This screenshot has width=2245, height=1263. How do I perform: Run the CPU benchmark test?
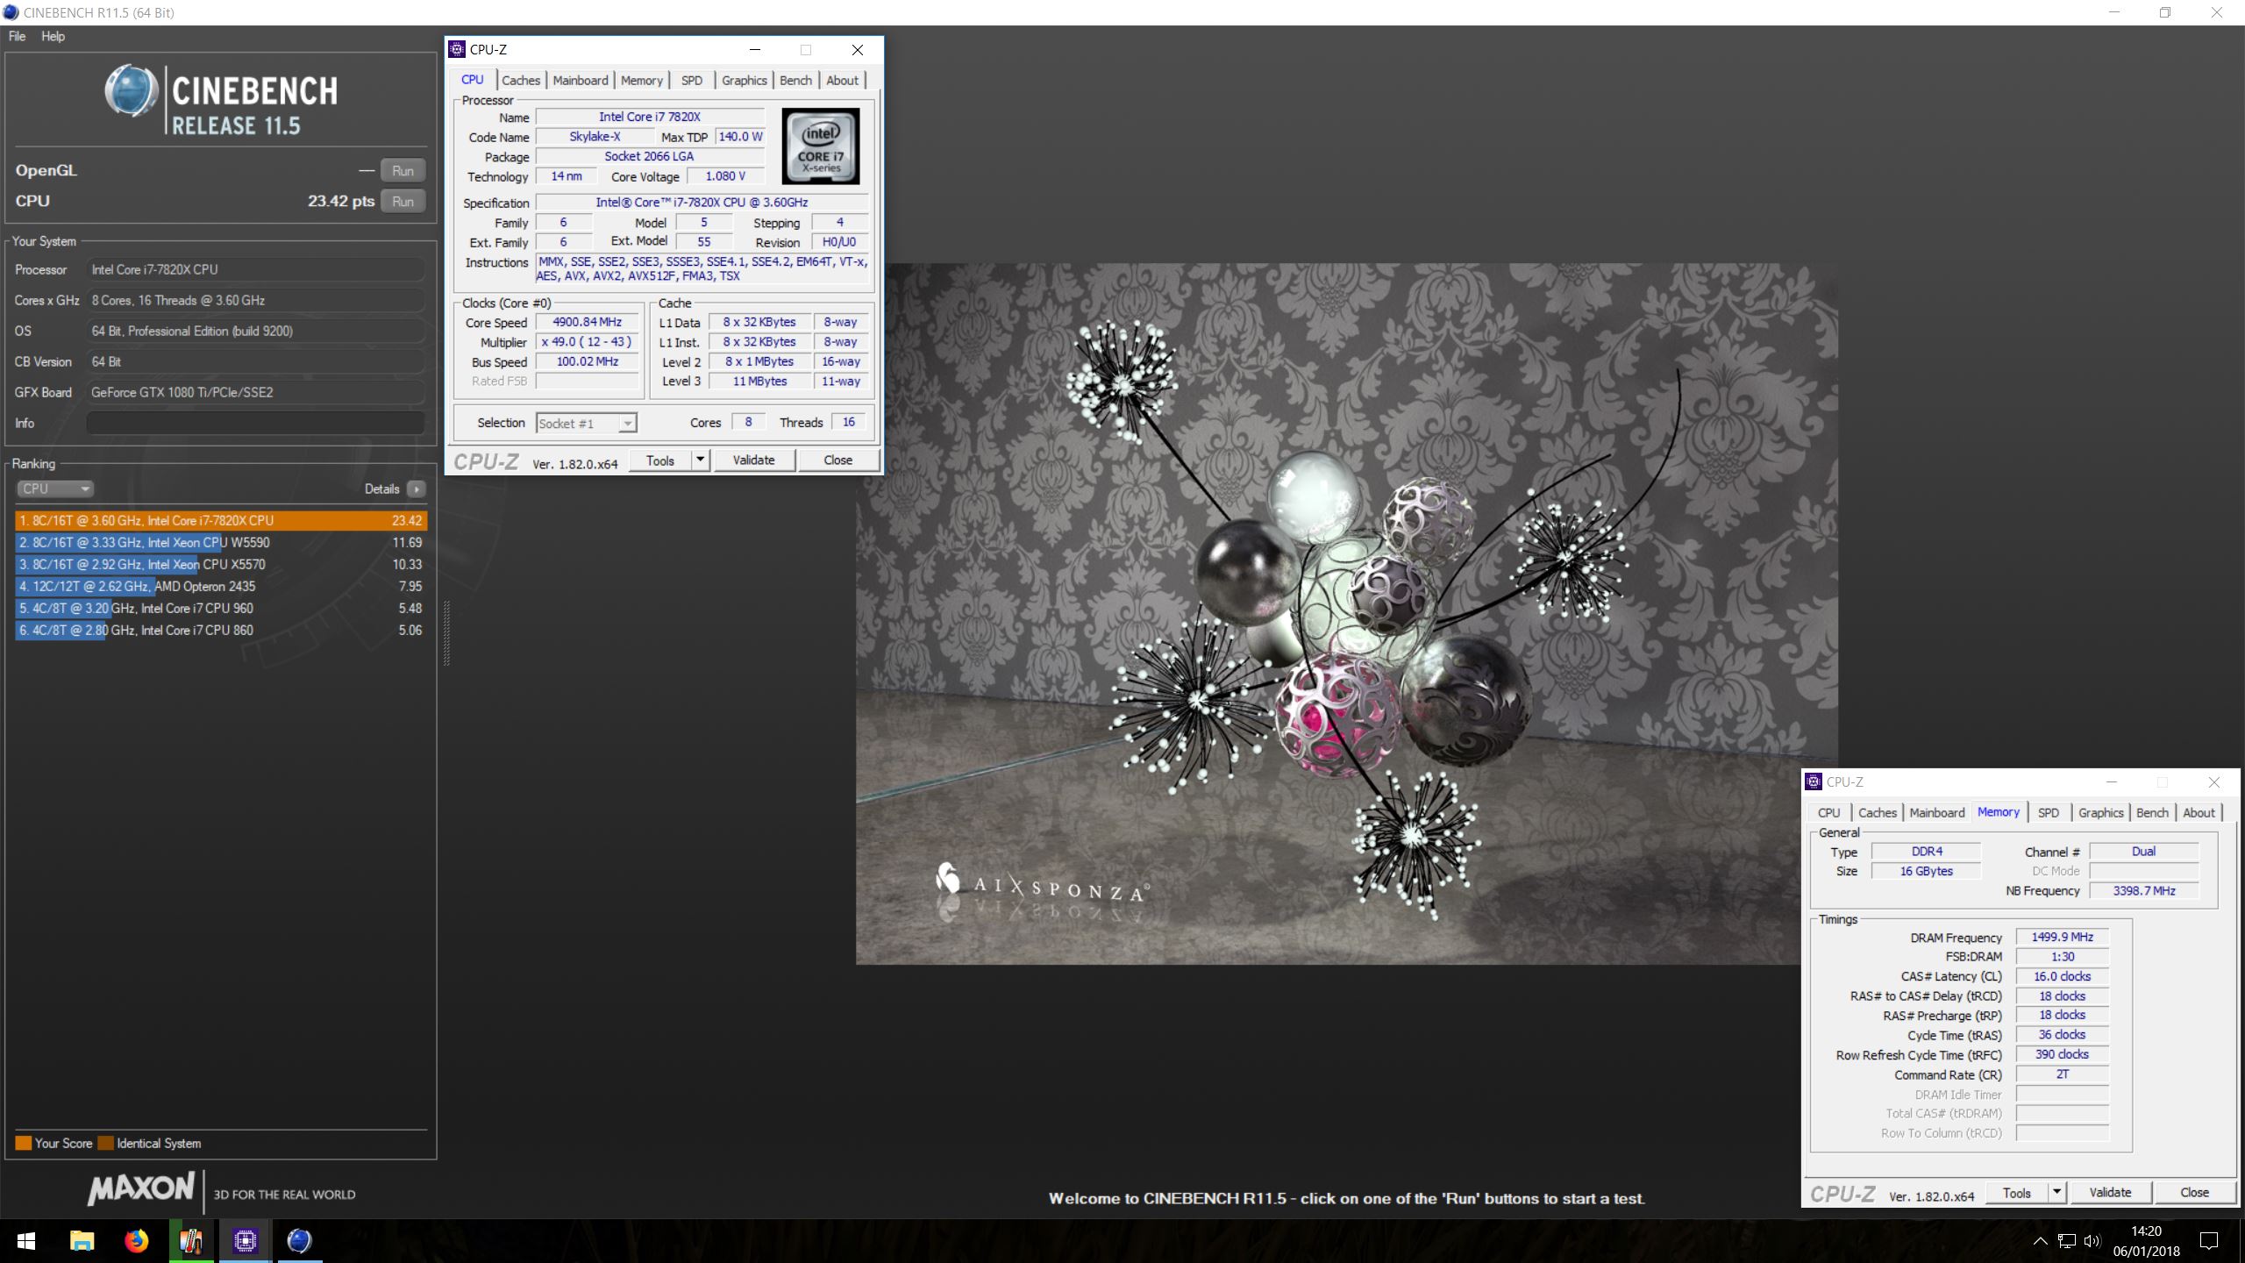click(x=403, y=201)
